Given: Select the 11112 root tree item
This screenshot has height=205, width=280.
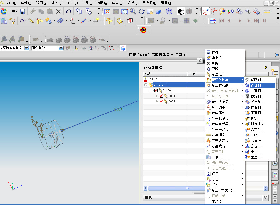Looking at the screenshot, I should click(x=152, y=79).
